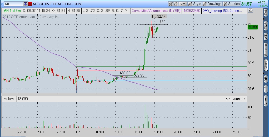Screen dimensions: 269x137
Task: Click the red link color box numbered 1
Action: pos(30,4)
